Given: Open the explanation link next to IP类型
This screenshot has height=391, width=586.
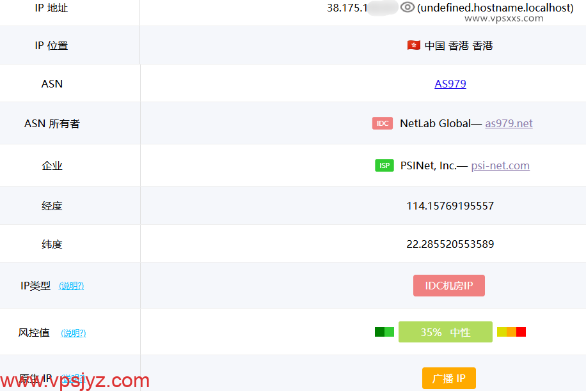Looking at the screenshot, I should point(72,286).
